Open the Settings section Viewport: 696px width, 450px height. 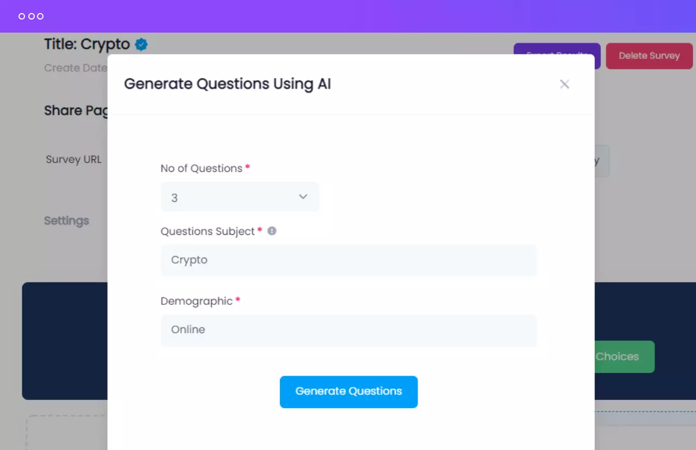point(66,221)
